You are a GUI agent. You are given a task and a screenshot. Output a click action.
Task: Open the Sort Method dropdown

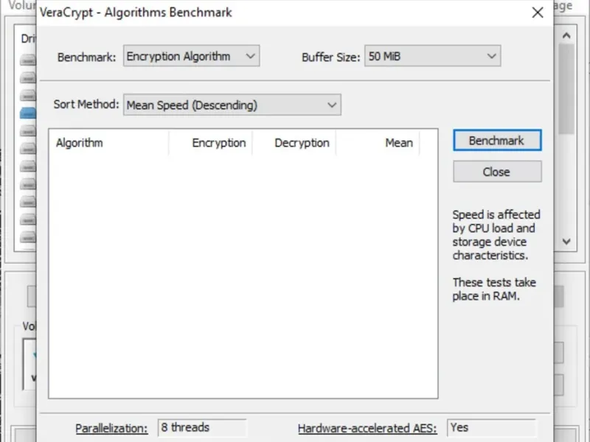coord(232,105)
